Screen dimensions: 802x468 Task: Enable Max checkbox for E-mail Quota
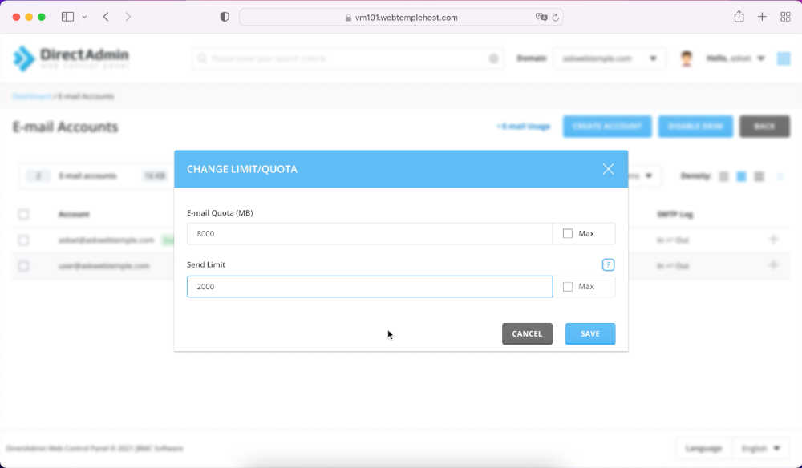(x=568, y=233)
